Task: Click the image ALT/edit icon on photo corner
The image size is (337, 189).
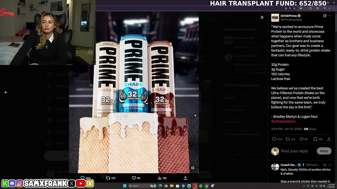Action: [x=193, y=168]
